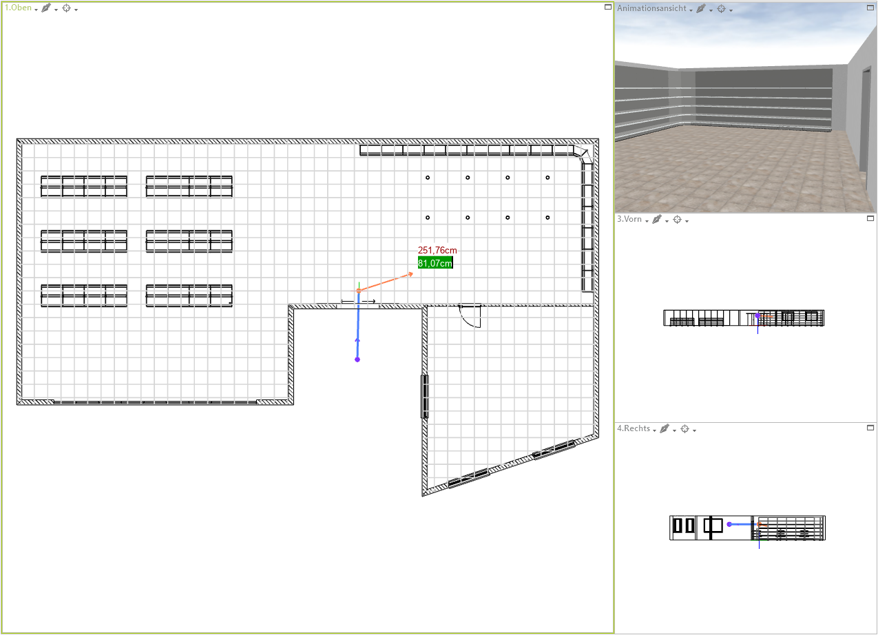Click the pen icon in 1.Oben view
Image resolution: width=878 pixels, height=635 pixels.
click(46, 8)
